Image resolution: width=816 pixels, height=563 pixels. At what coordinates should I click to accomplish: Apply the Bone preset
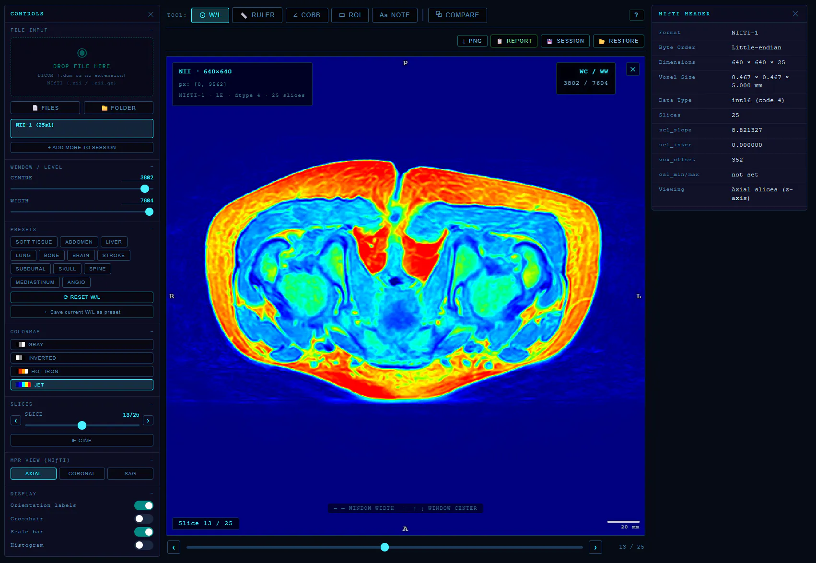[52, 256]
